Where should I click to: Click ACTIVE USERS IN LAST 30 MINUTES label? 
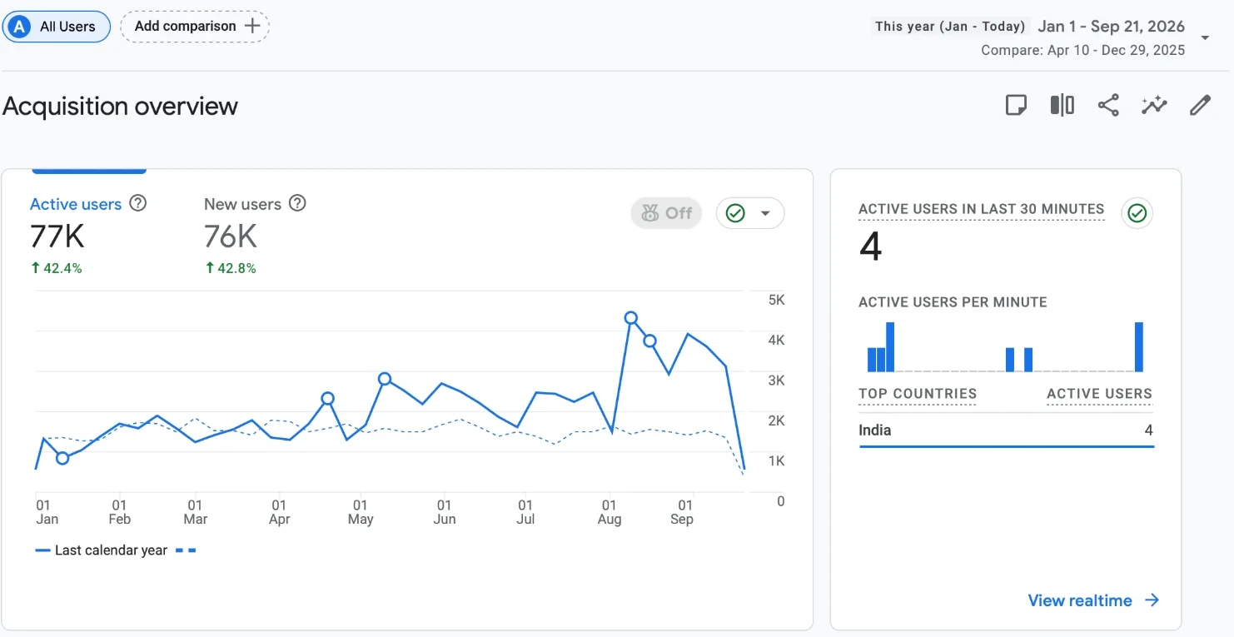982,209
